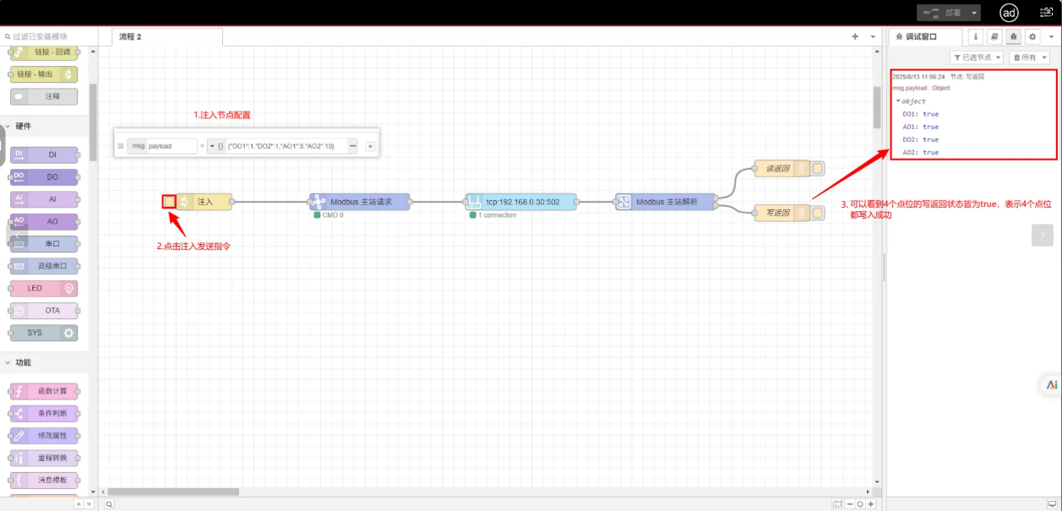
Task: Click the plus button to add flow tab
Action: click(x=855, y=37)
